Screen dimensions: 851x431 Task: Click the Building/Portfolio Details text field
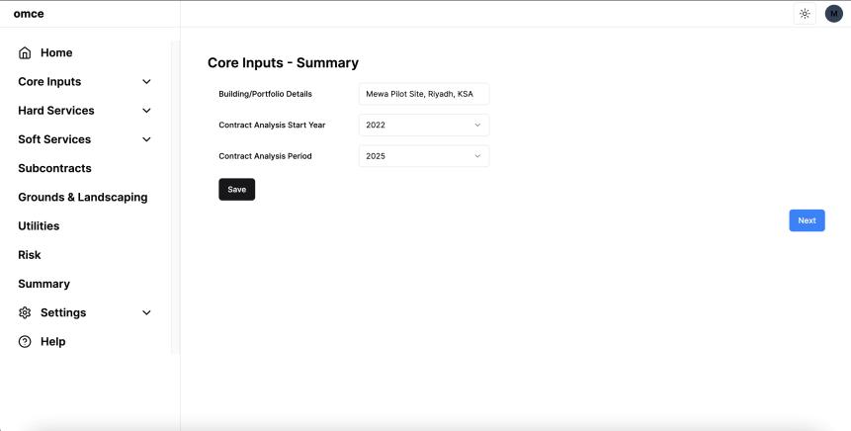tap(423, 95)
